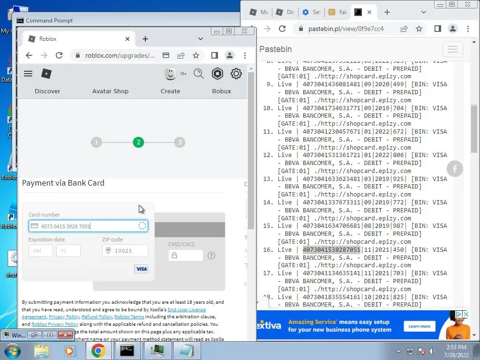The image size is (480, 360).
Task: Click Learn more on the ad banner
Action: (420, 326)
